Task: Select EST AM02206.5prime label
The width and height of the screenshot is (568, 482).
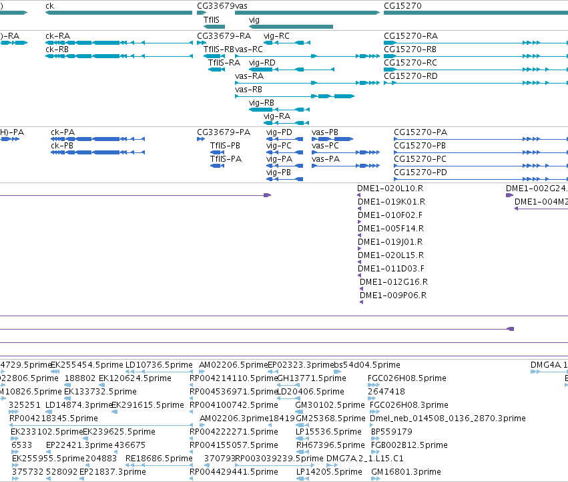Action: (x=234, y=365)
